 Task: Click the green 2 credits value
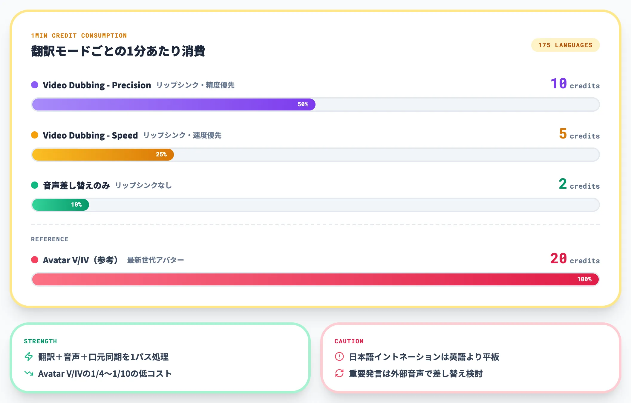pos(579,184)
